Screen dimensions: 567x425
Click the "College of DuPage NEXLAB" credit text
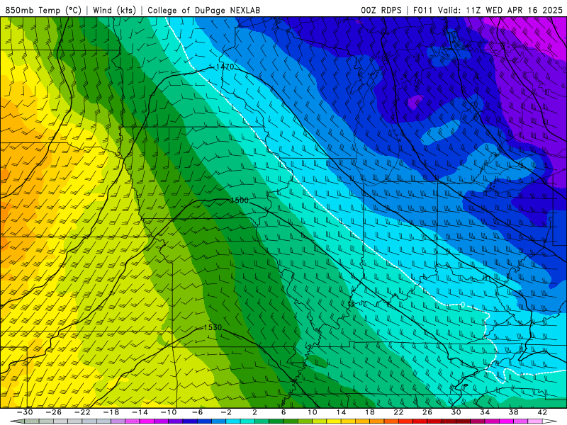pos(203,10)
